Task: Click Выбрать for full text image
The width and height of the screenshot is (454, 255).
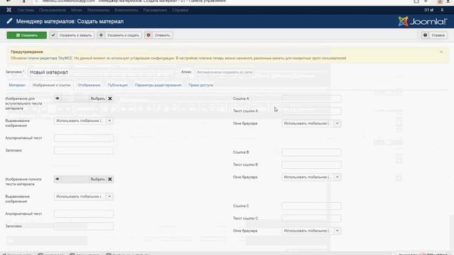Action: point(98,179)
